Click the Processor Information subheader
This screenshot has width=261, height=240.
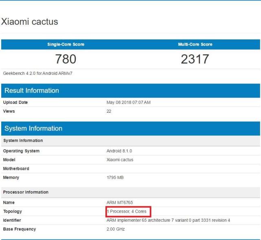(130, 192)
